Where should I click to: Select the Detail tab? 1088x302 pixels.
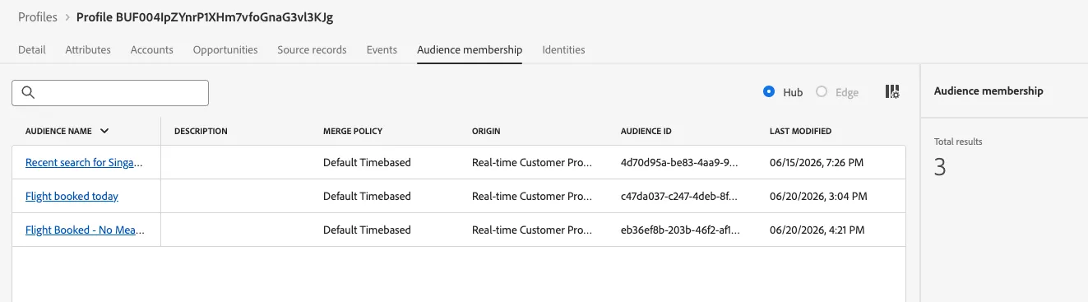[32, 49]
